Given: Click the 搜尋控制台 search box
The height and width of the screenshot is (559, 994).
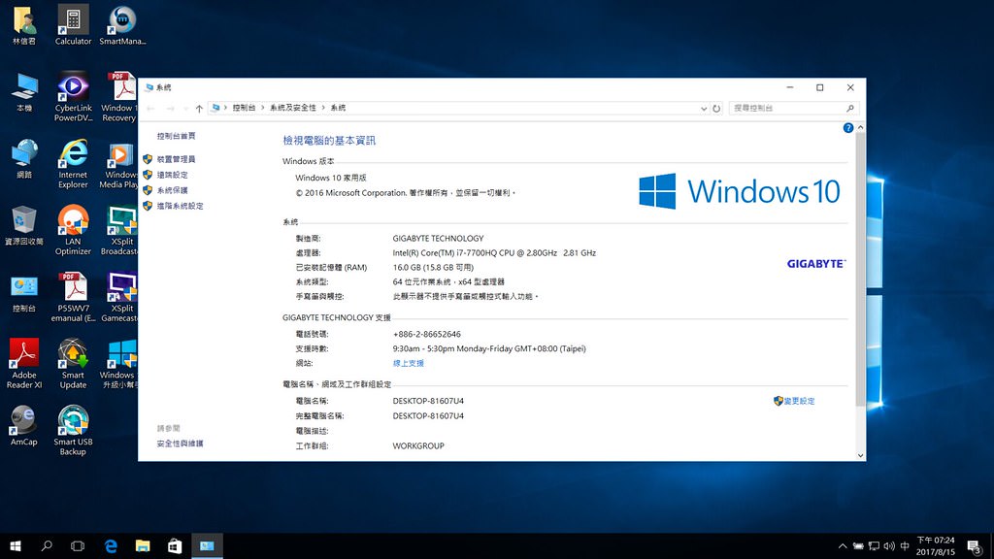Looking at the screenshot, I should (794, 109).
